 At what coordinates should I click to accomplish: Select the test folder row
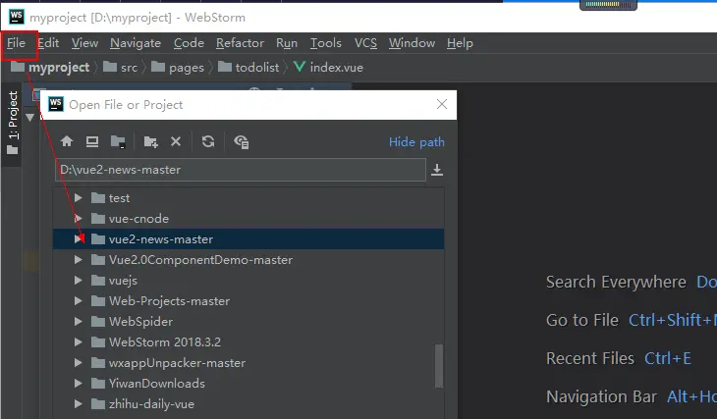[248, 198]
